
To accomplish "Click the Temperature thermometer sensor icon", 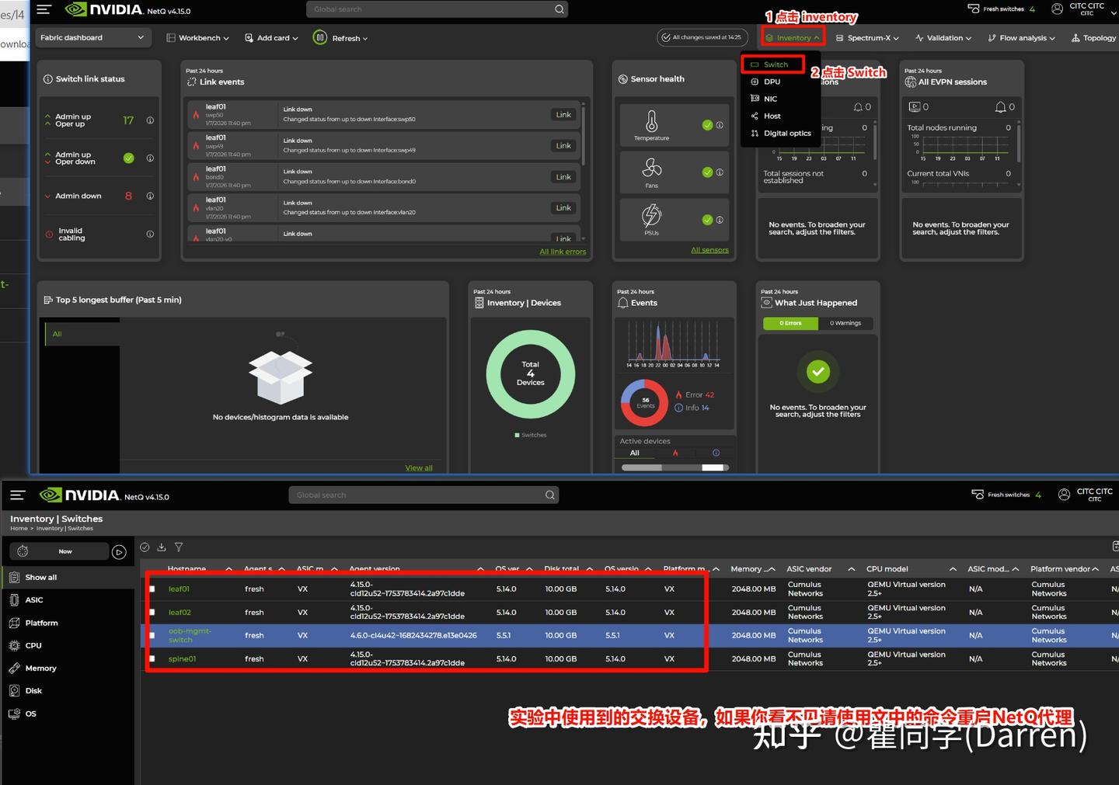I will [x=651, y=121].
